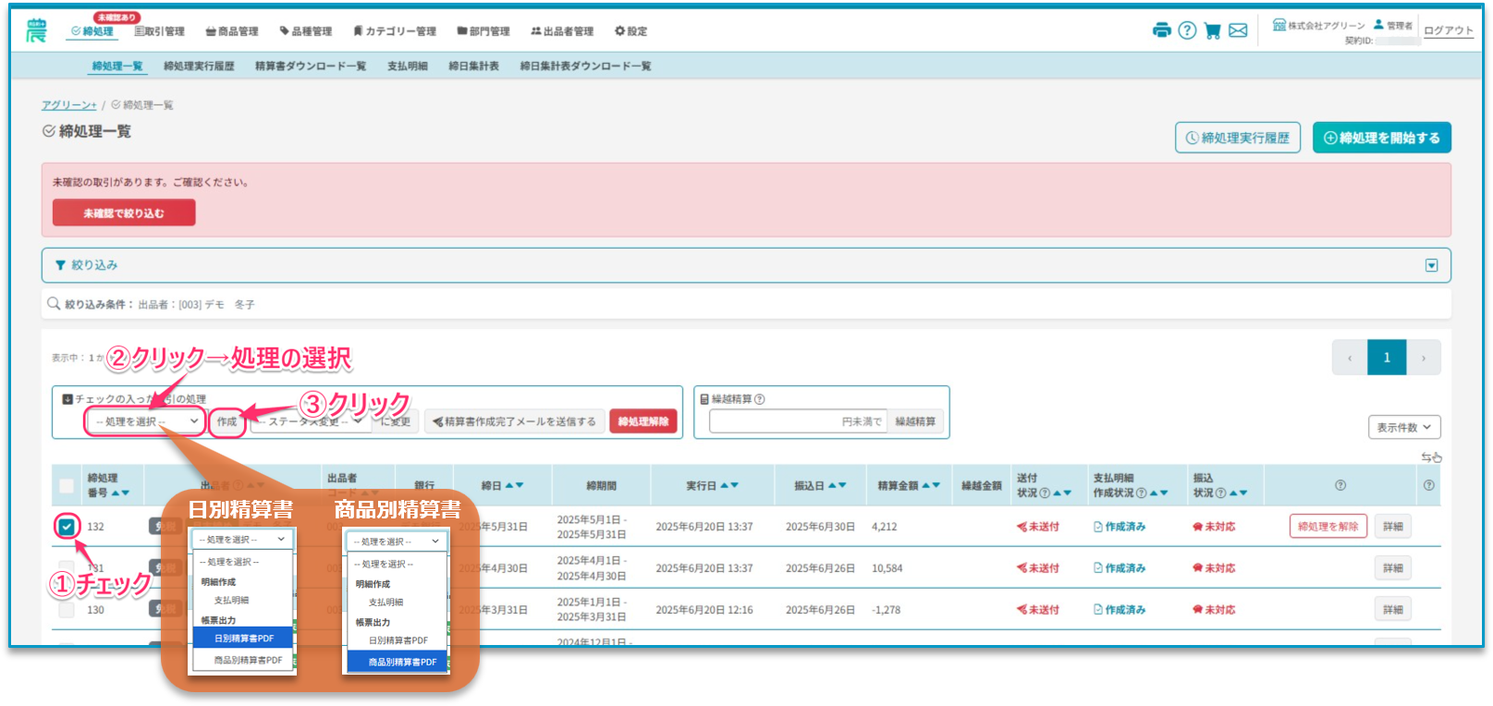Click the red 締処理解除 button
The height and width of the screenshot is (706, 1493).
pyautogui.click(x=643, y=421)
